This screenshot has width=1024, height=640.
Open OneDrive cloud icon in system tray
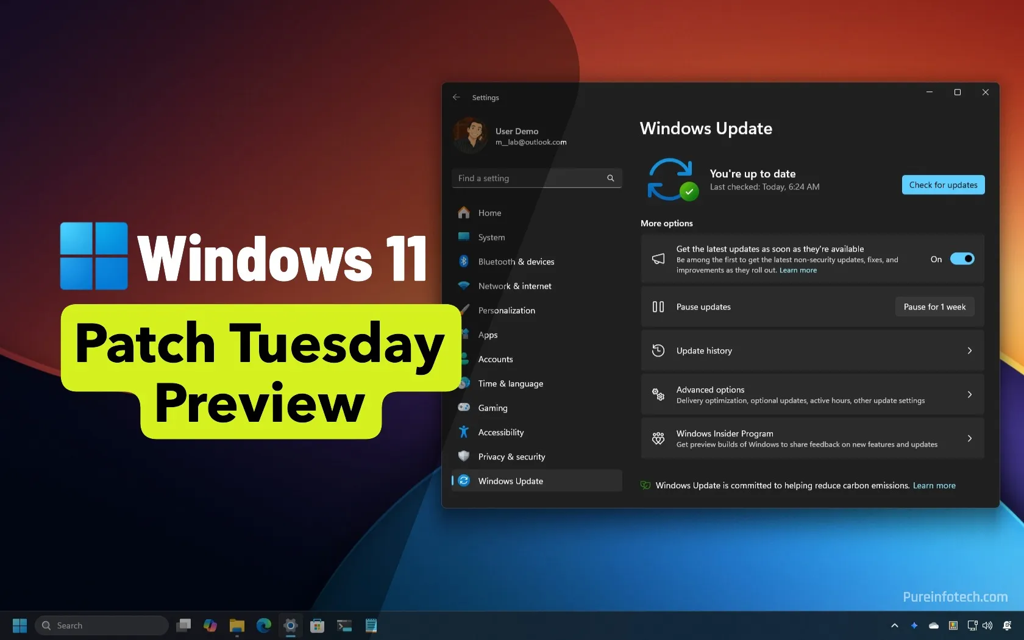(x=933, y=625)
